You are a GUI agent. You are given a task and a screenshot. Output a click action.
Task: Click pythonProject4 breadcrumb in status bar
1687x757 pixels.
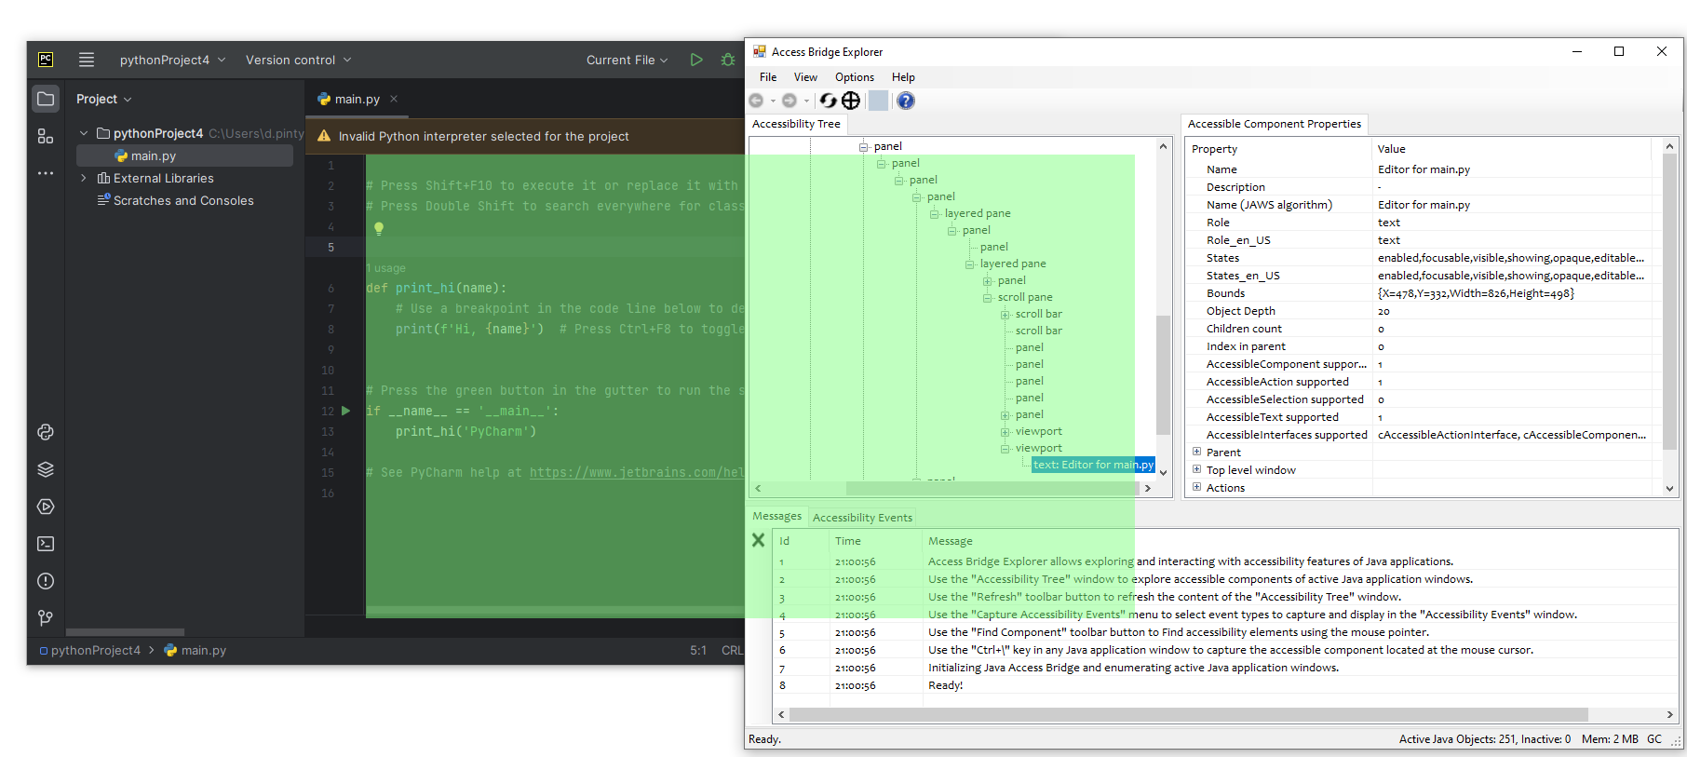pos(90,650)
